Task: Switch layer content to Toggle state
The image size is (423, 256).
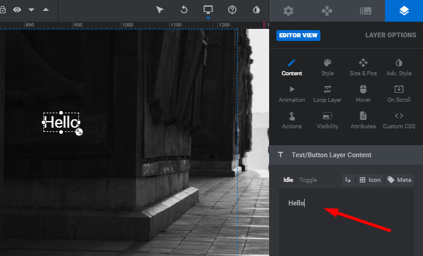Action: click(308, 180)
